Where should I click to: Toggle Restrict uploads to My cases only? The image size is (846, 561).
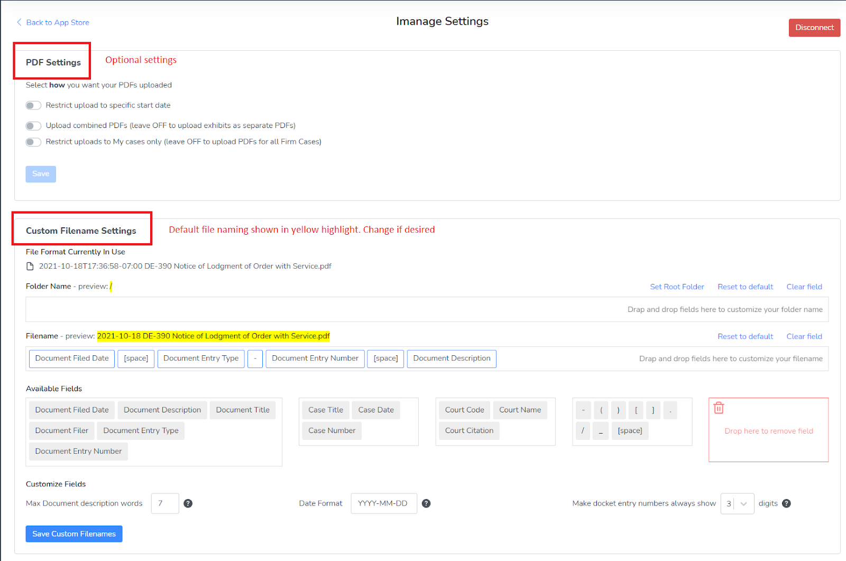tap(33, 142)
